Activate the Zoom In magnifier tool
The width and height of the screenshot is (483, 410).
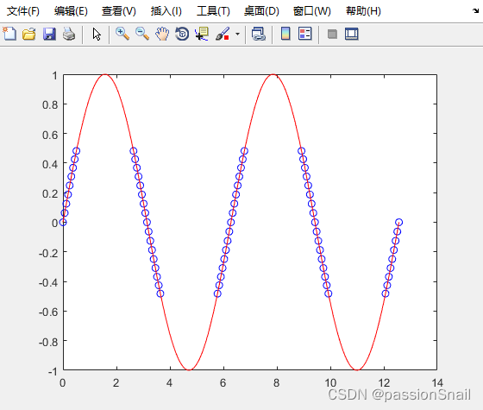tap(122, 34)
